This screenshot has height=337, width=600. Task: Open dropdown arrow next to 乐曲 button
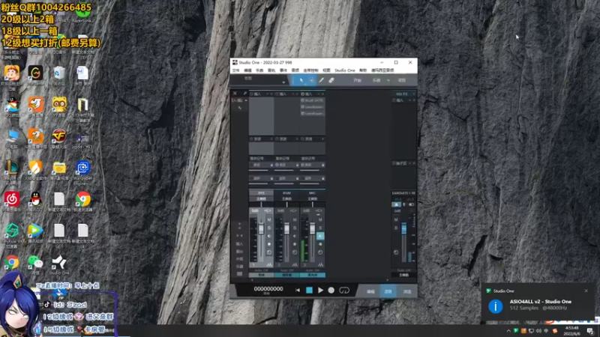(x=388, y=80)
